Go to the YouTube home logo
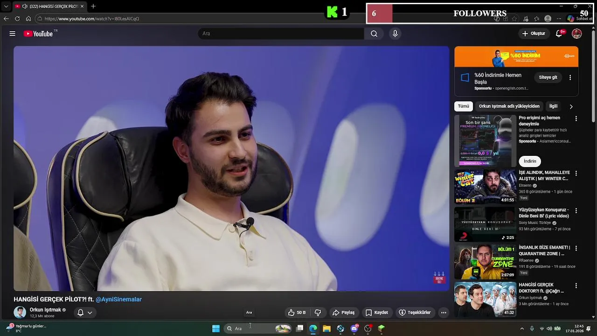597x336 pixels. (x=38, y=34)
